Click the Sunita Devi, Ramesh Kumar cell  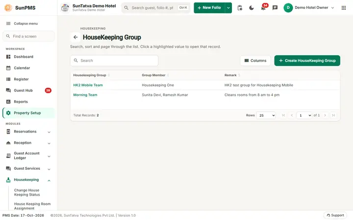[165, 95]
